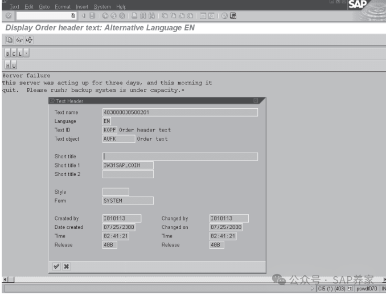Click the status bar system info CI5 (1) (403)
Screen dimensions: 386x295
331,289
